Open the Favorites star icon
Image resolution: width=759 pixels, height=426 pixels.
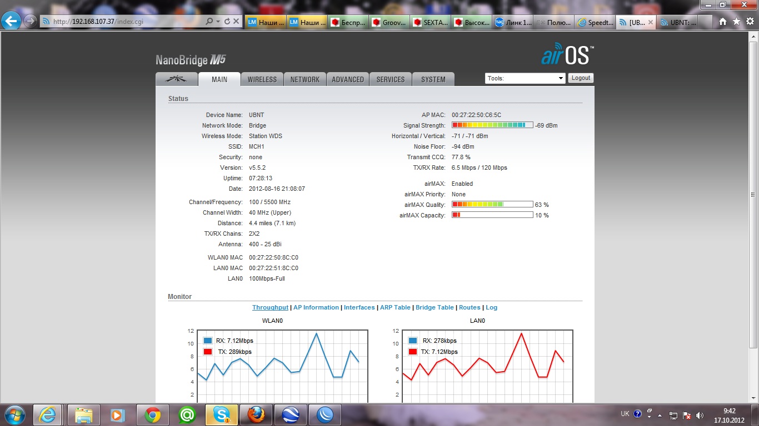click(736, 22)
